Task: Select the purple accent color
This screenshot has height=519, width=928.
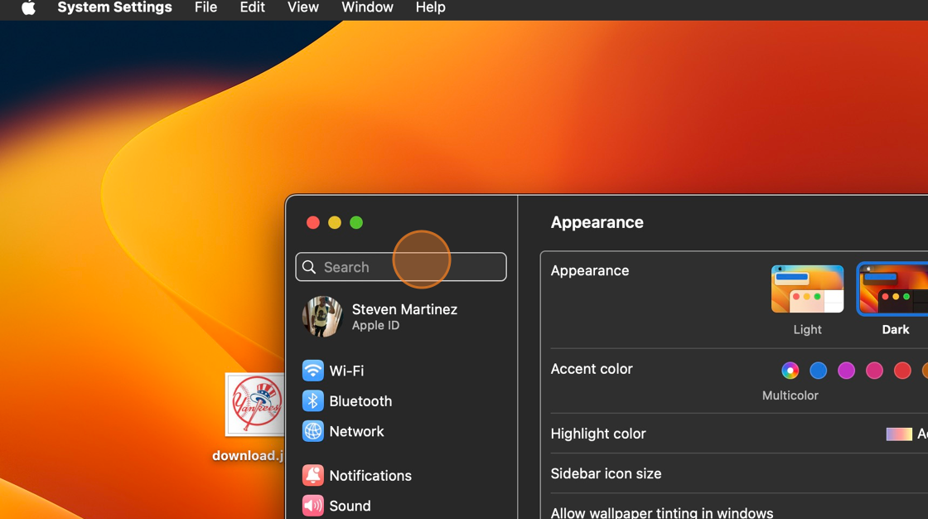Action: click(x=846, y=371)
